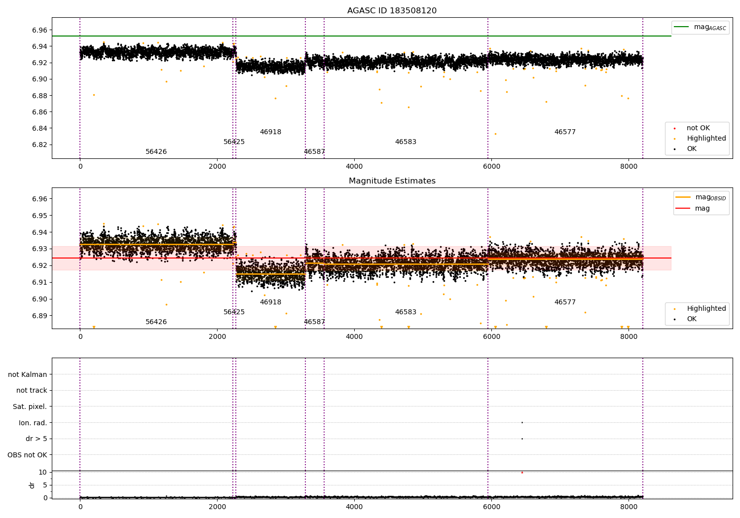Click the rotated 'dr' axis label
The width and height of the screenshot is (740, 518).
[32, 485]
